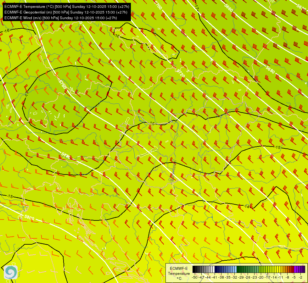Click the -41 legend scale value
The image size is (308, 283).
click(214, 277)
